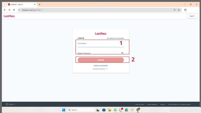
Task: Open the zoom magnifier icon in address bar
Action: pyautogui.click(x=175, y=10)
